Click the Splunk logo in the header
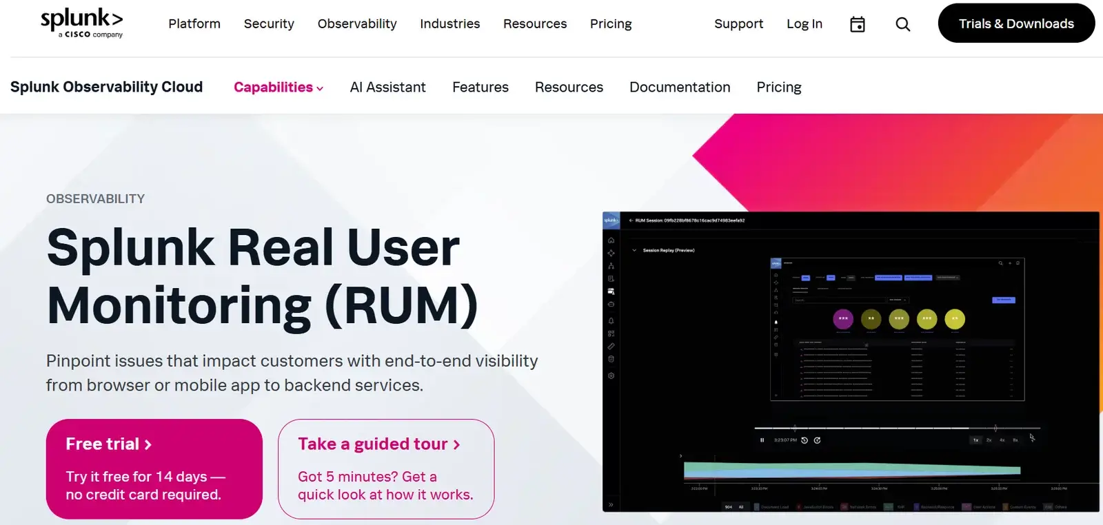1103x525 pixels. tap(81, 23)
